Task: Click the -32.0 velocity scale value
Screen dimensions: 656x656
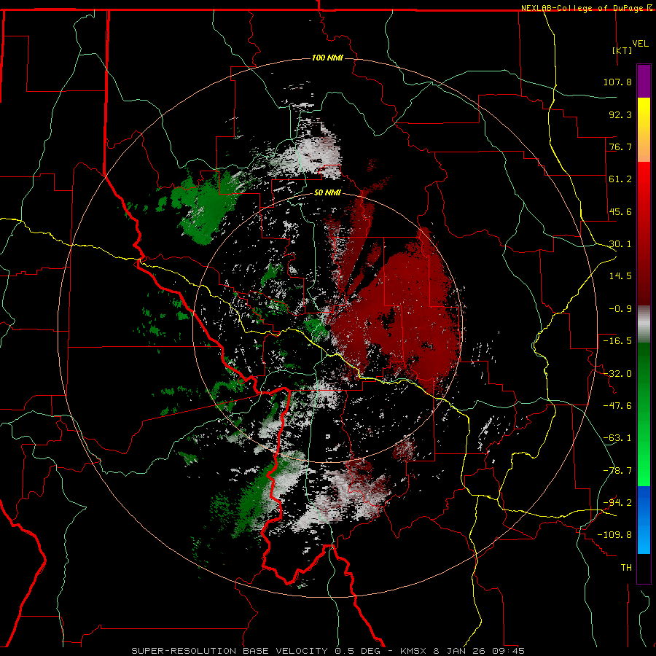Action: 617,374
